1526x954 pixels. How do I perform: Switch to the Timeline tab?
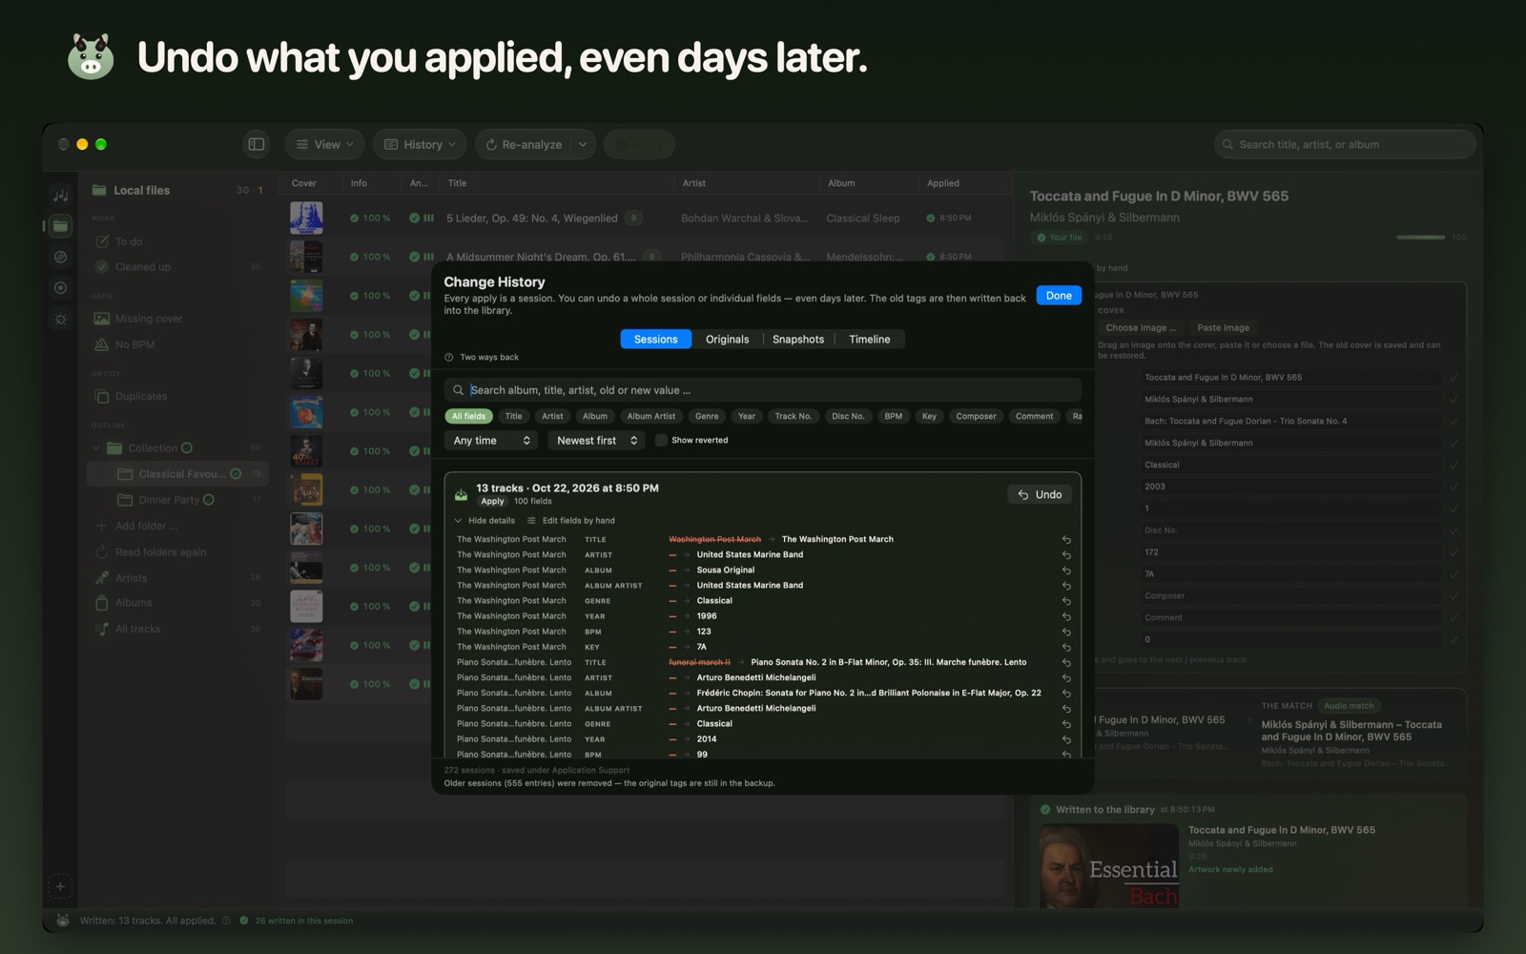(870, 339)
